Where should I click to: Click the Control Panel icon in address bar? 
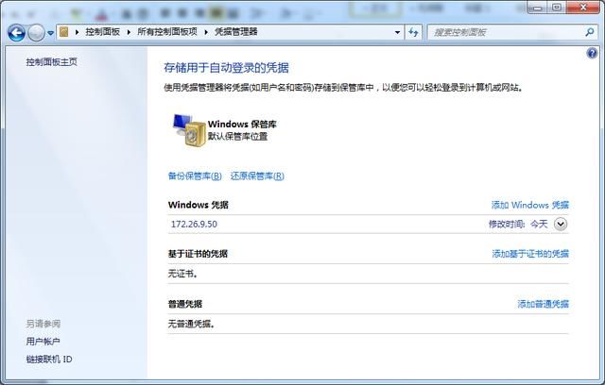pyautogui.click(x=64, y=32)
